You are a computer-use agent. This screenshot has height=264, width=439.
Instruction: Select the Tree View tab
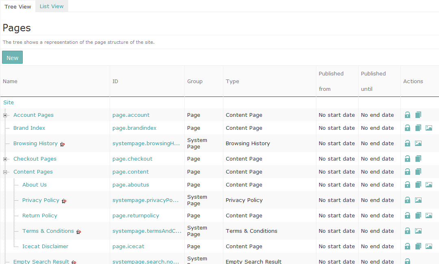click(17, 6)
